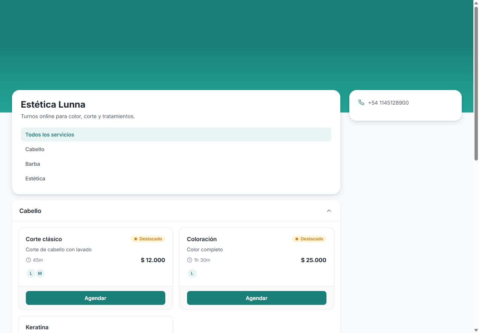Open the phone number +54 1145128900
The image size is (479, 333).
[388, 103]
